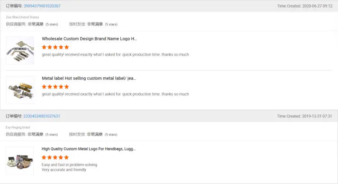The height and width of the screenshot is (184, 338).
Task: Select review line 'Very accurate and friendly'
Action: tap(64, 170)
